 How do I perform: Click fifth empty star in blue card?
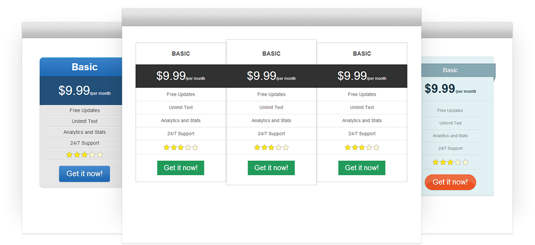click(x=100, y=155)
